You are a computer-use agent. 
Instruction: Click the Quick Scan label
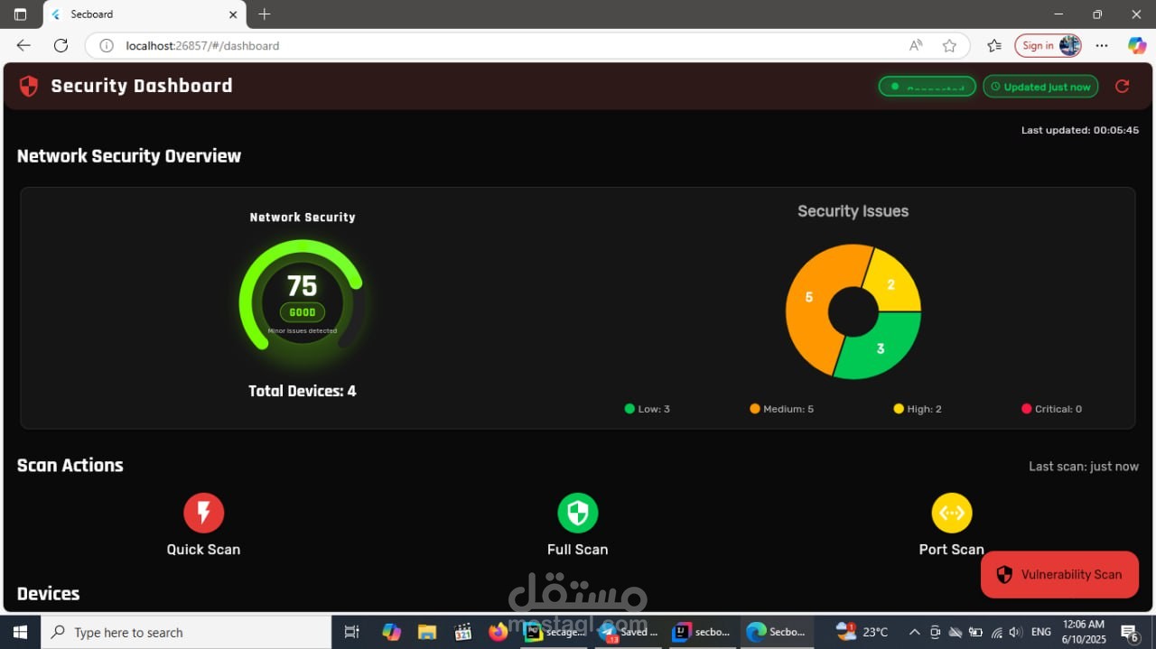tap(203, 550)
